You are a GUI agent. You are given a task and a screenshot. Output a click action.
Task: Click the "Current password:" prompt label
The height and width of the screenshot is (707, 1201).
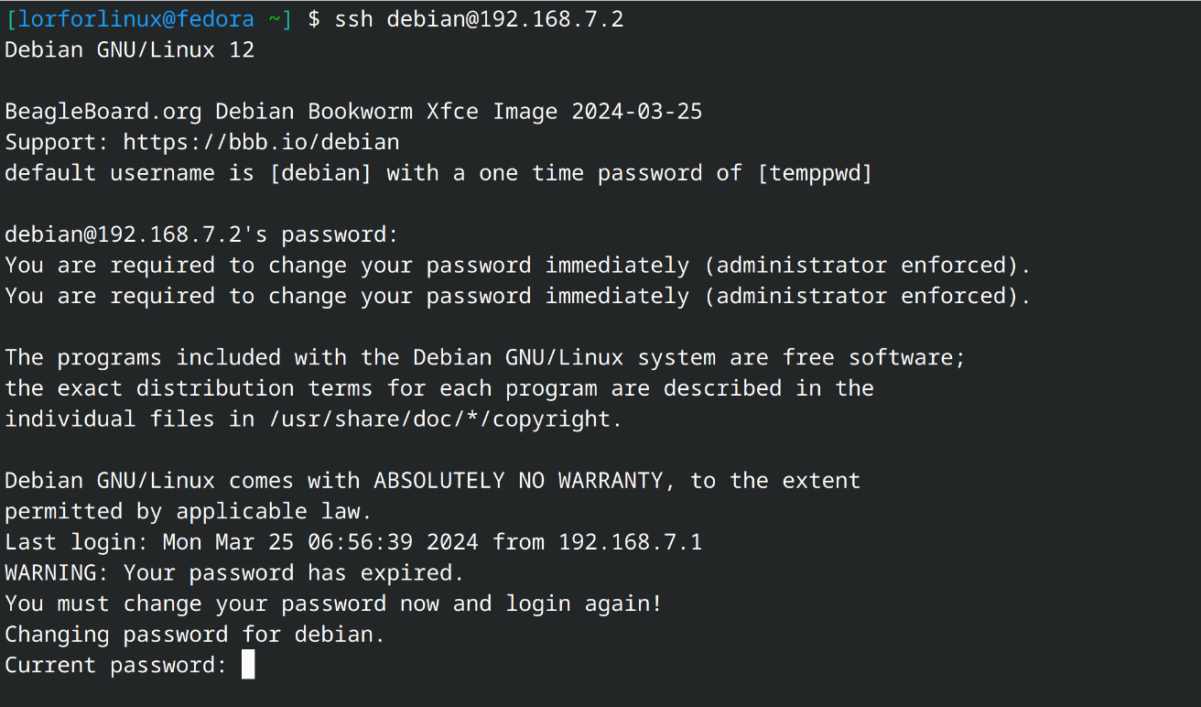click(115, 666)
